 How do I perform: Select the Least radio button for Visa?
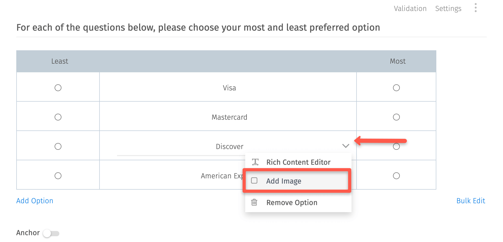click(58, 88)
